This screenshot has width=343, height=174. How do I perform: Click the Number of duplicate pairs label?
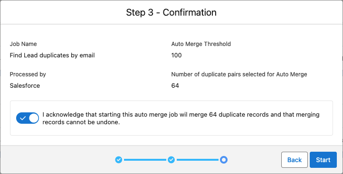(x=239, y=74)
